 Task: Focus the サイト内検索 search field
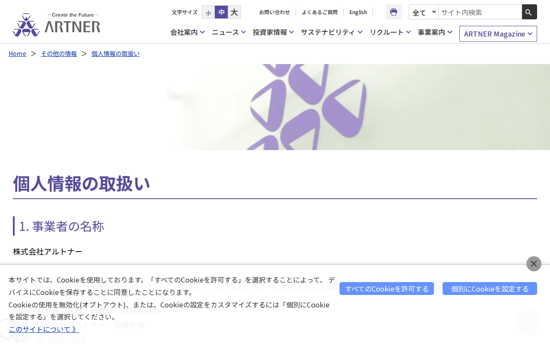point(480,12)
